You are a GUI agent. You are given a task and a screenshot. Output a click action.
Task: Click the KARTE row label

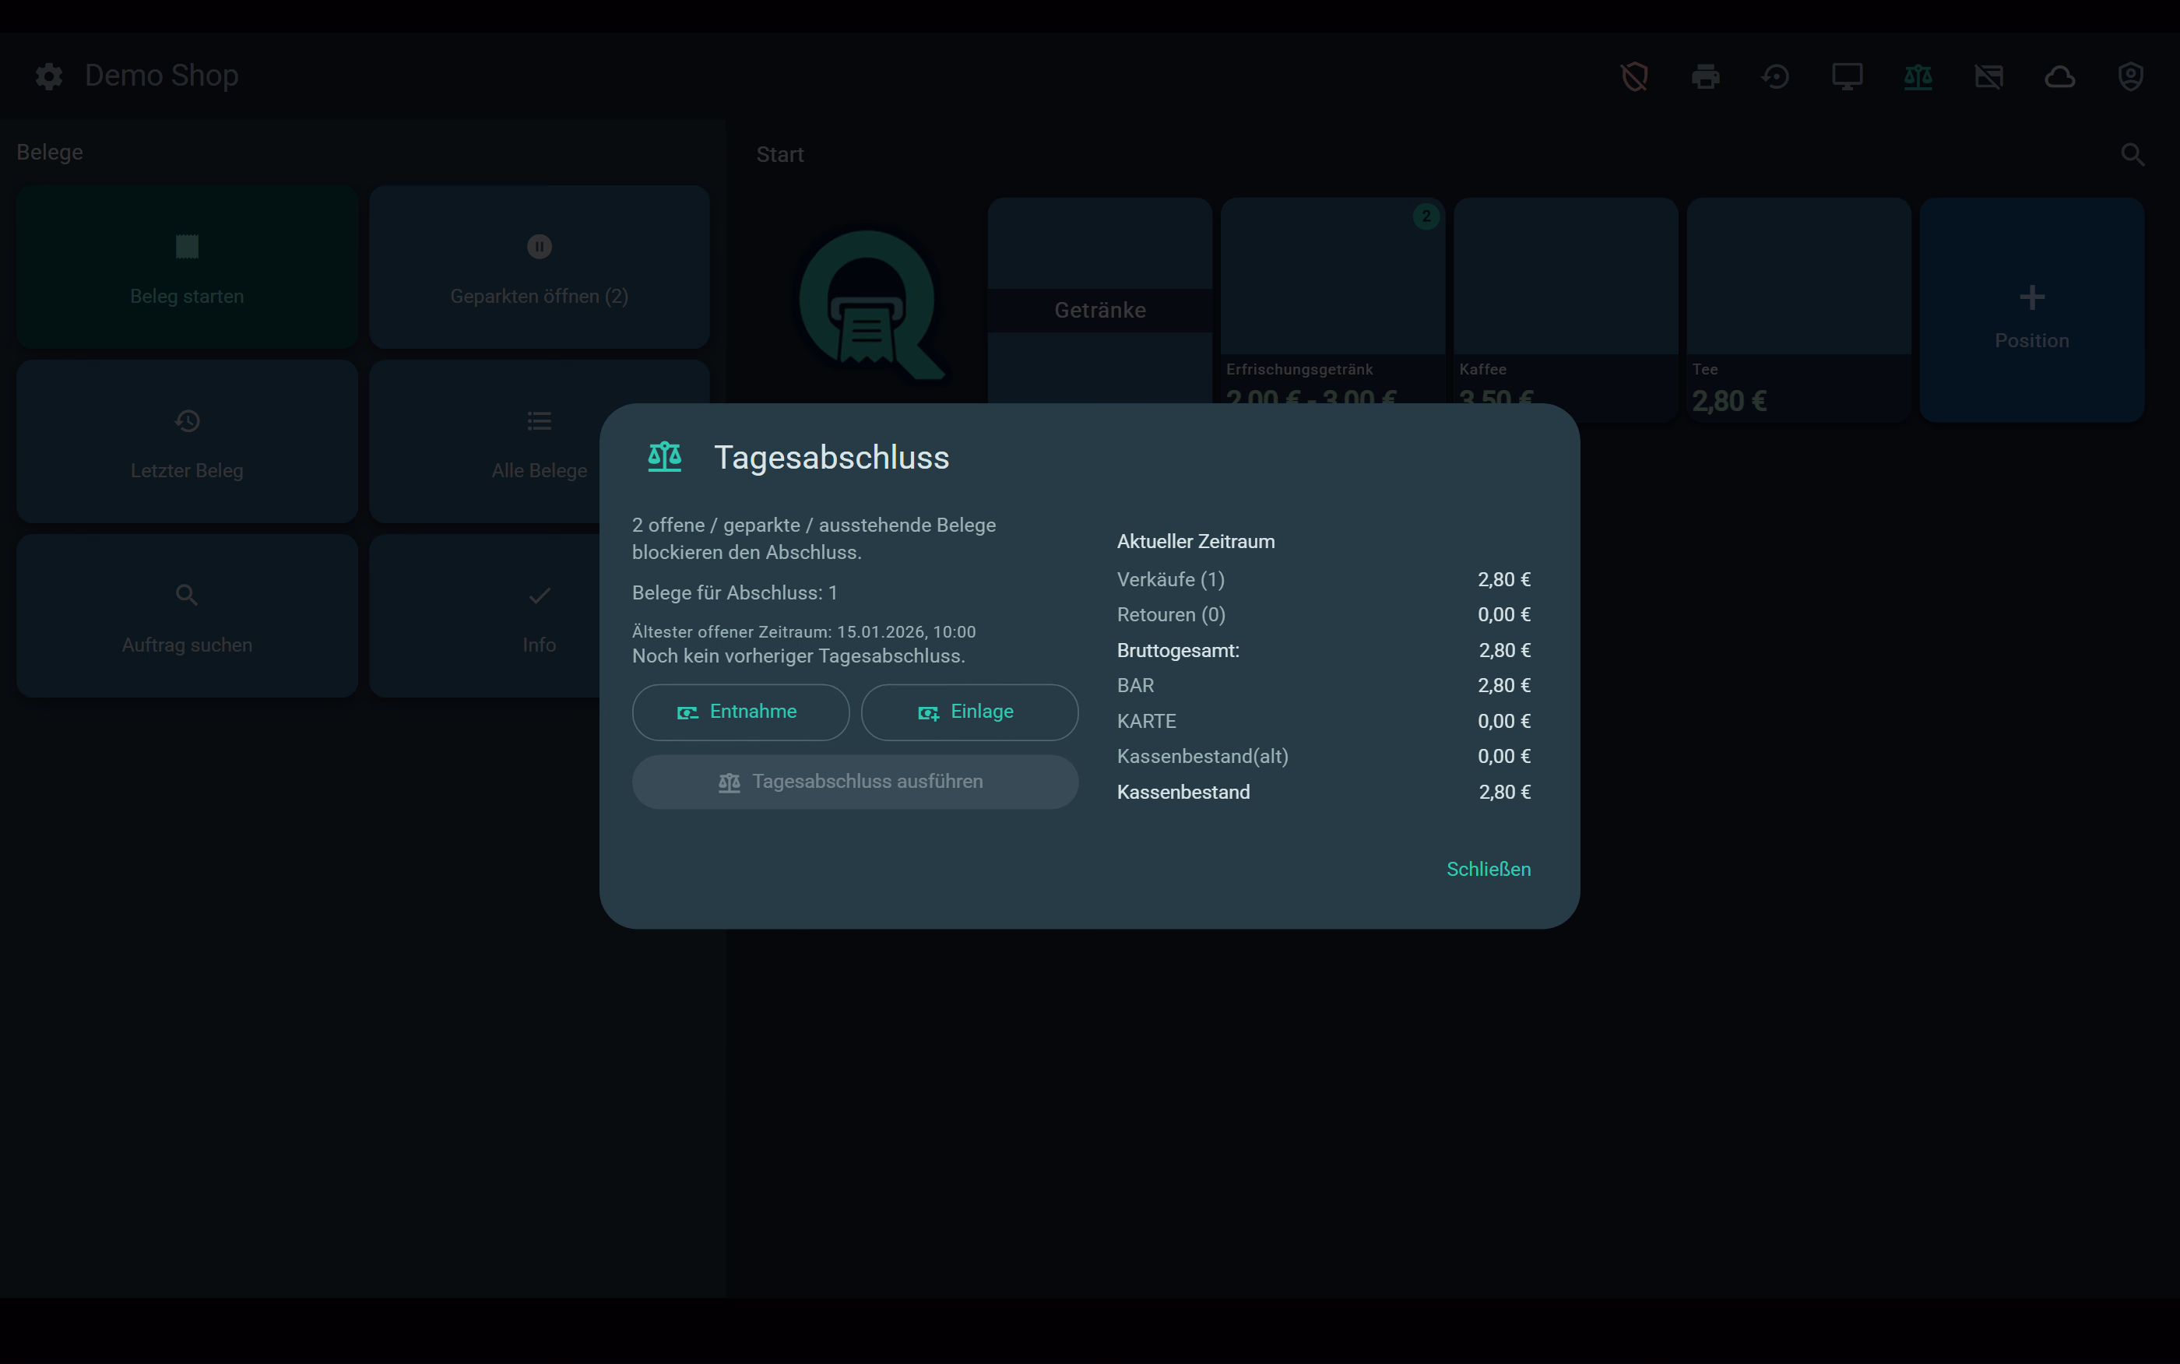coord(1146,721)
